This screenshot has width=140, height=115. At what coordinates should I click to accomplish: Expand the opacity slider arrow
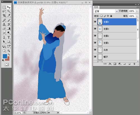(137, 11)
